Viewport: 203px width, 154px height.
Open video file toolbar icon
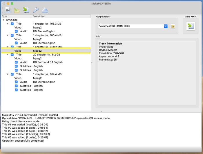tap(8, 10)
